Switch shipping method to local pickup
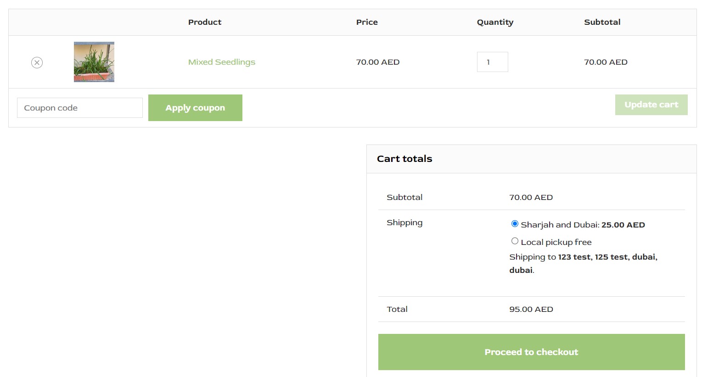The height and width of the screenshot is (377, 702). click(x=515, y=241)
